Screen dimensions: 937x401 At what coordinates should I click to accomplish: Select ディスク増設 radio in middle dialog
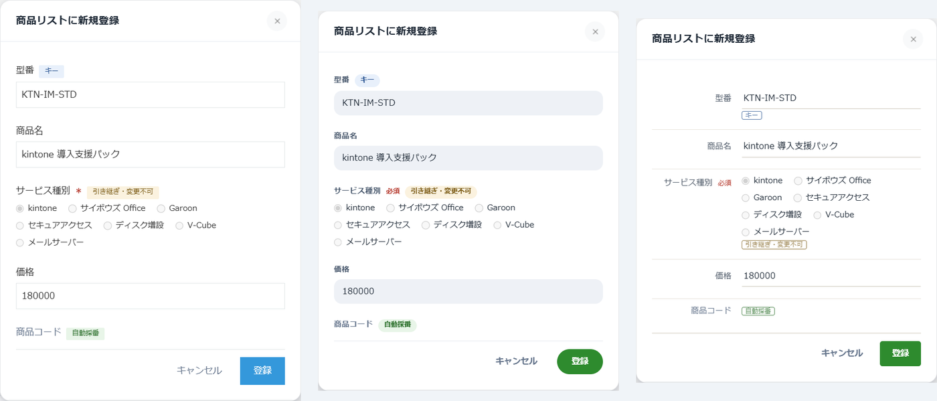pos(426,225)
